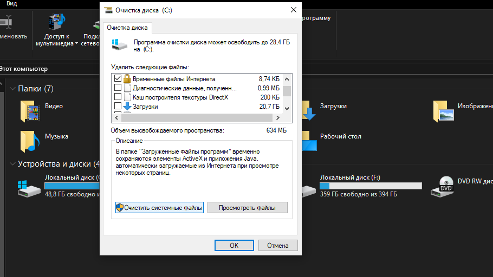Click the file list scroll down arrow

coord(287,108)
